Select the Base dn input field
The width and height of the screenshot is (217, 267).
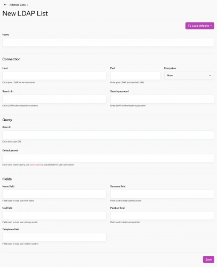(x=108, y=135)
